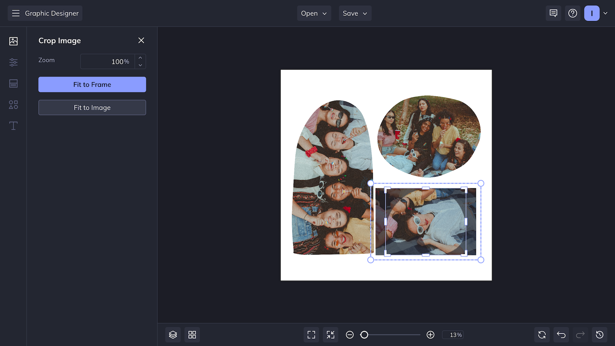Select the Shapes tool in the sidebar
The image size is (615, 346).
click(x=13, y=104)
